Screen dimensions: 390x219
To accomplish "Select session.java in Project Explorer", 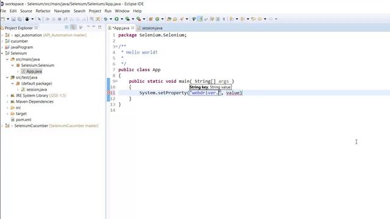I will (x=37, y=89).
